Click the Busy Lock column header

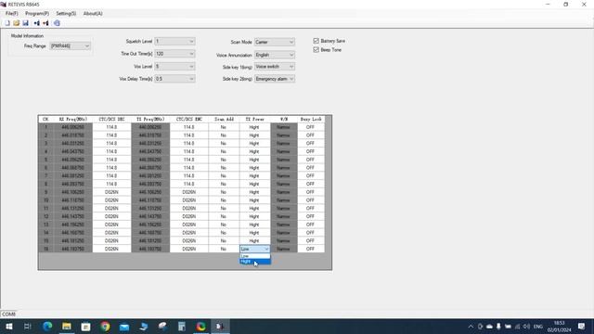(x=311, y=120)
